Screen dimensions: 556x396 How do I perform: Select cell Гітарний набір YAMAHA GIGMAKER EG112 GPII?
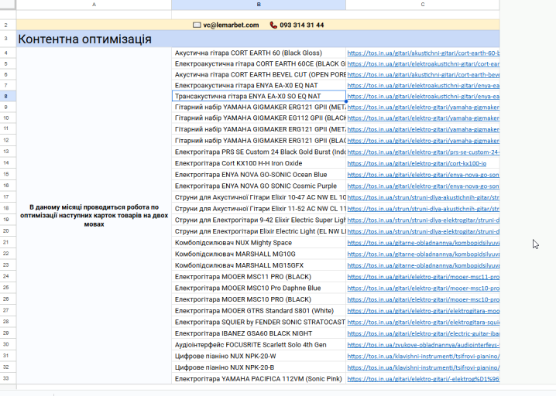[259, 118]
